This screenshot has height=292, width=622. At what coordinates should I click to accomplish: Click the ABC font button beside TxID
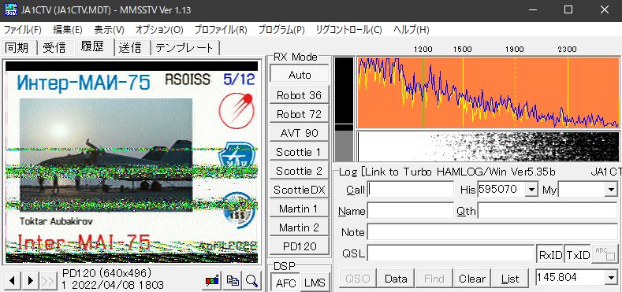click(x=605, y=253)
